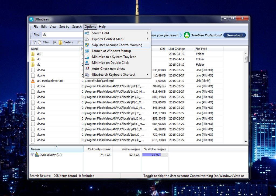Select Auto-Check new drives
This screenshot has height=196, width=276.
pyautogui.click(x=117, y=69)
